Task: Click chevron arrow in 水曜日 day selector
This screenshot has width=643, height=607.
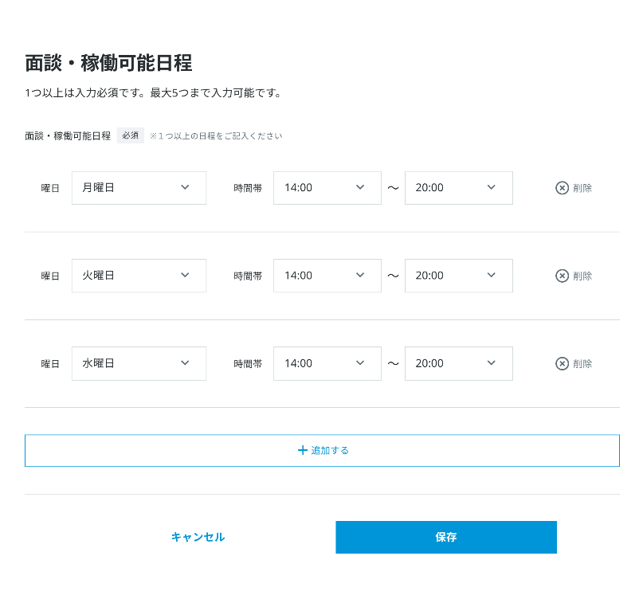Action: coord(185,362)
